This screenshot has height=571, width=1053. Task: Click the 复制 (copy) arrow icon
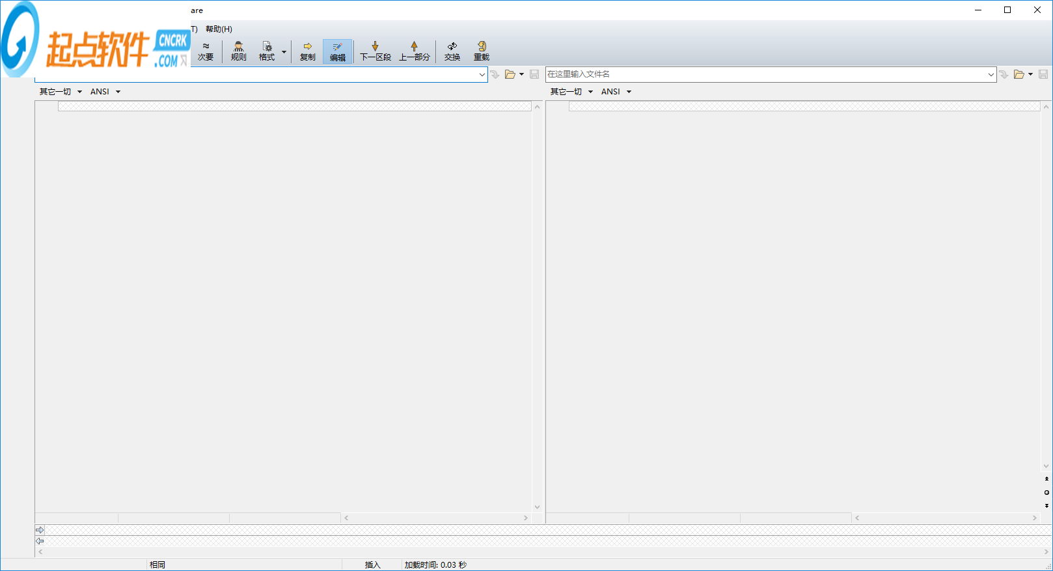[308, 51]
